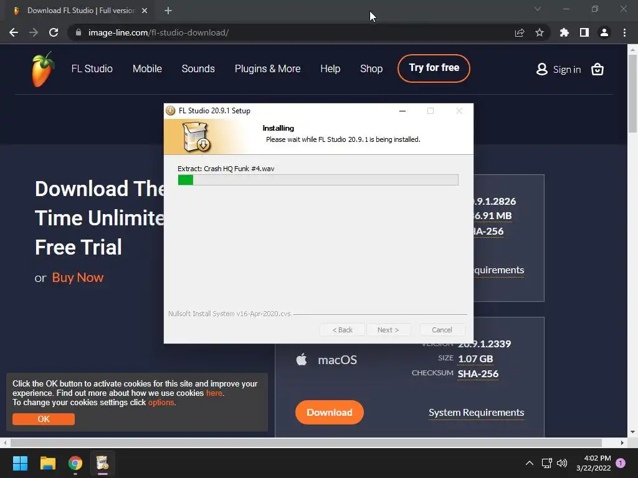The height and width of the screenshot is (478, 638).
Task: Open macOS System Requirements link
Action: 477,413
